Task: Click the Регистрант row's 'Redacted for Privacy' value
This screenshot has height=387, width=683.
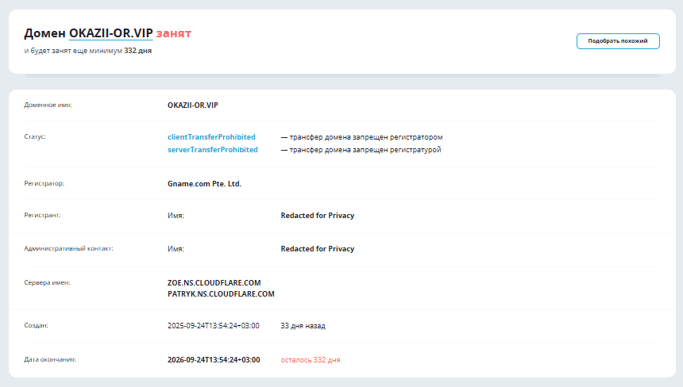Action: pyautogui.click(x=317, y=215)
